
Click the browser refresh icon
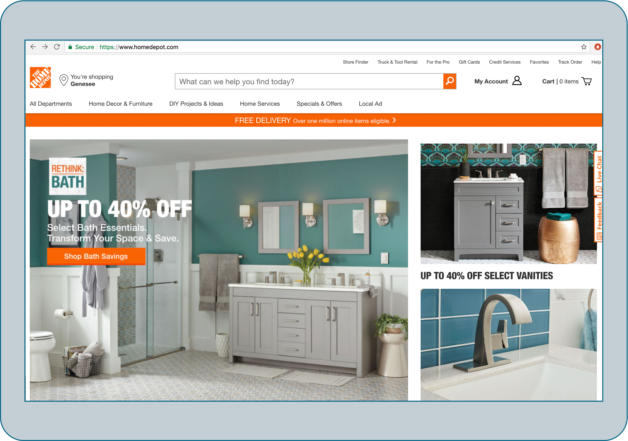click(x=57, y=47)
